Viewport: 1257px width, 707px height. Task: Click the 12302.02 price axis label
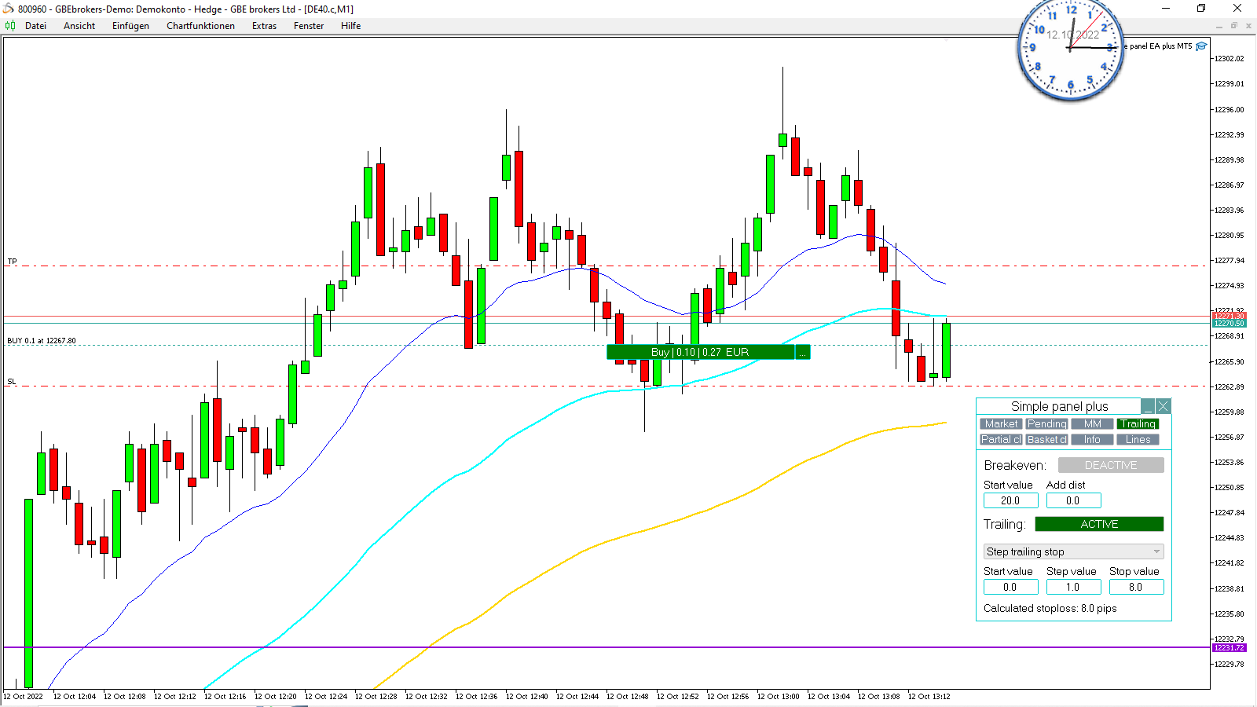[x=1229, y=58]
